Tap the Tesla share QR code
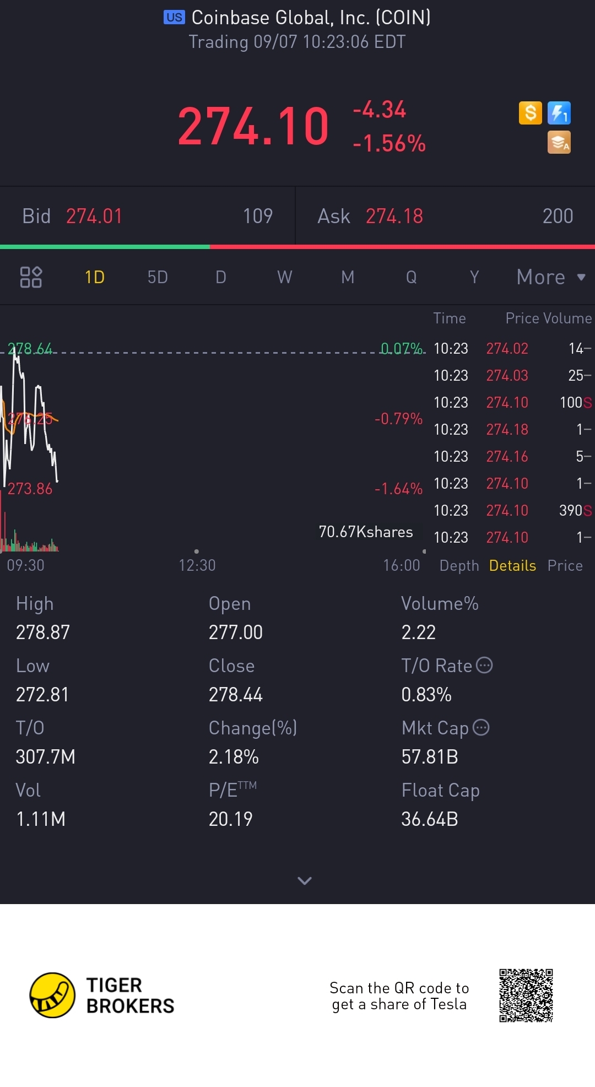595x1087 pixels. (526, 996)
